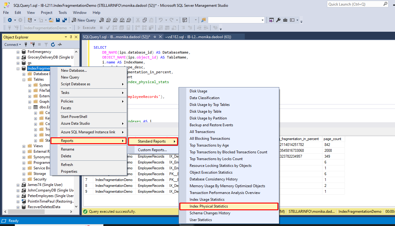Close the Object Explorer panel
Viewport: 395px width, 226px height.
[76, 37]
